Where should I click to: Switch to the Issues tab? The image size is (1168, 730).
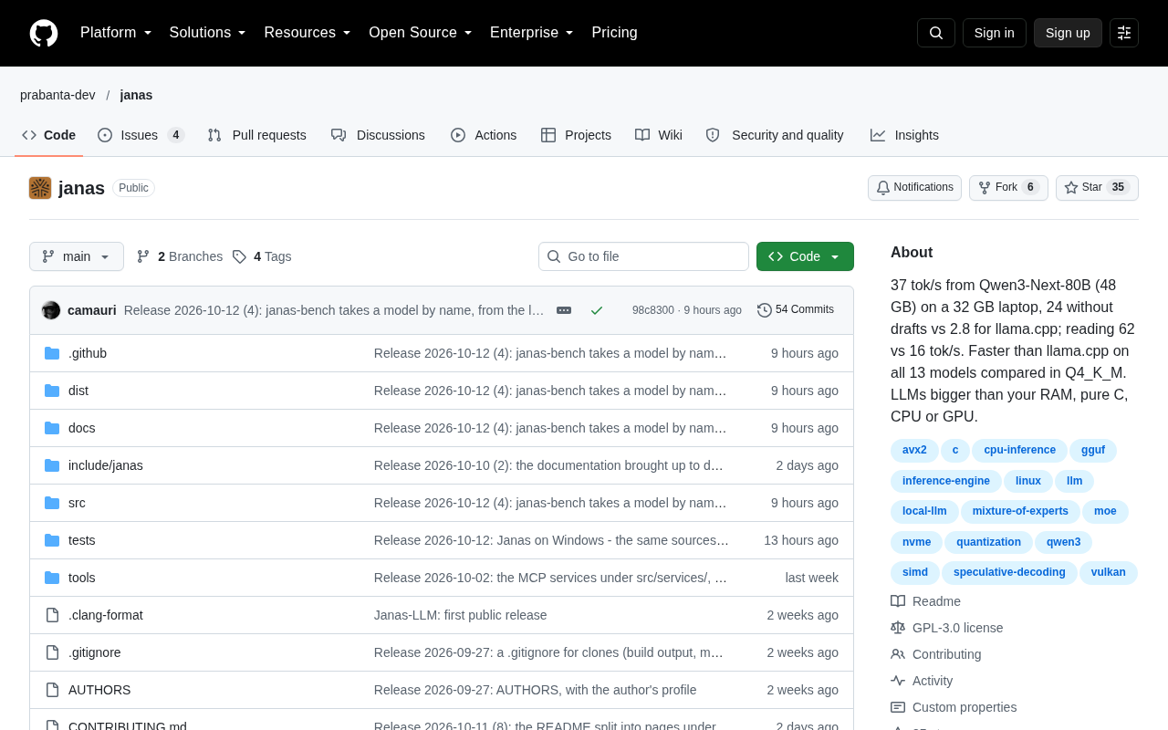click(141, 135)
